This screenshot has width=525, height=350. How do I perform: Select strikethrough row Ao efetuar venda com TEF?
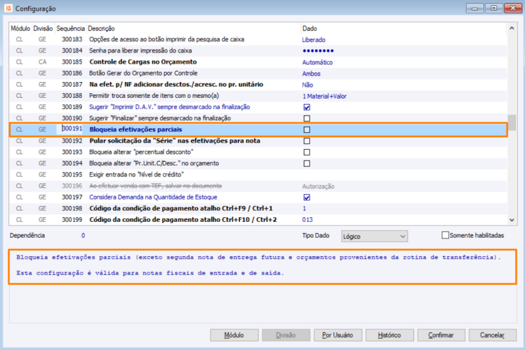tap(258, 186)
